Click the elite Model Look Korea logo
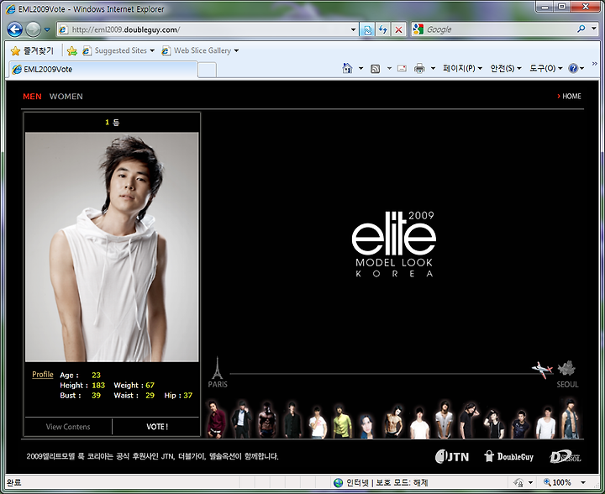 [394, 244]
